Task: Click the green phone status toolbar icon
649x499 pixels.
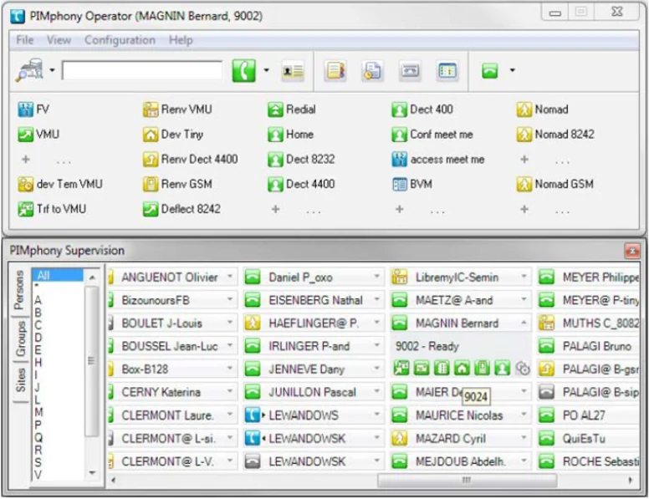Action: (x=489, y=71)
